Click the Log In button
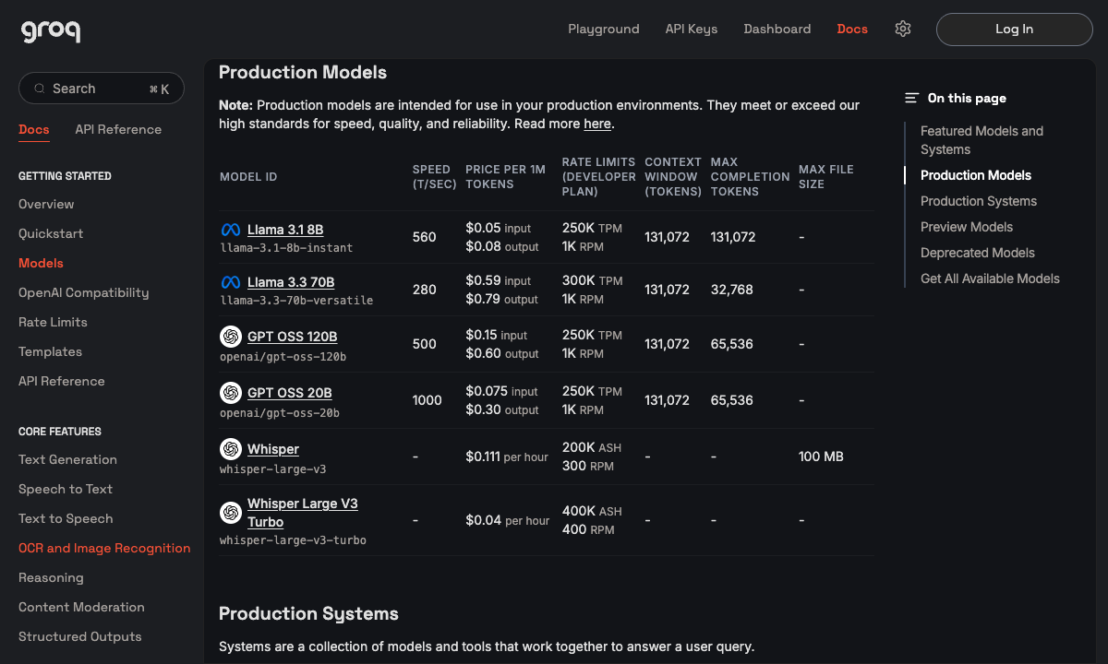1108x664 pixels. tap(1015, 30)
